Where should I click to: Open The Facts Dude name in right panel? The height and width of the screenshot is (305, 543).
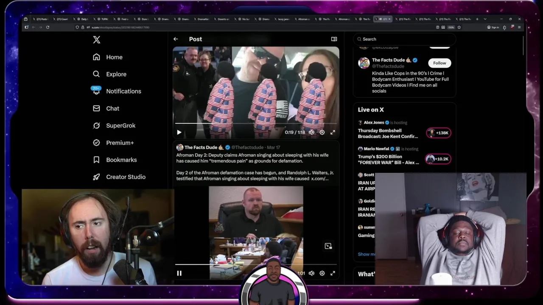pos(389,60)
